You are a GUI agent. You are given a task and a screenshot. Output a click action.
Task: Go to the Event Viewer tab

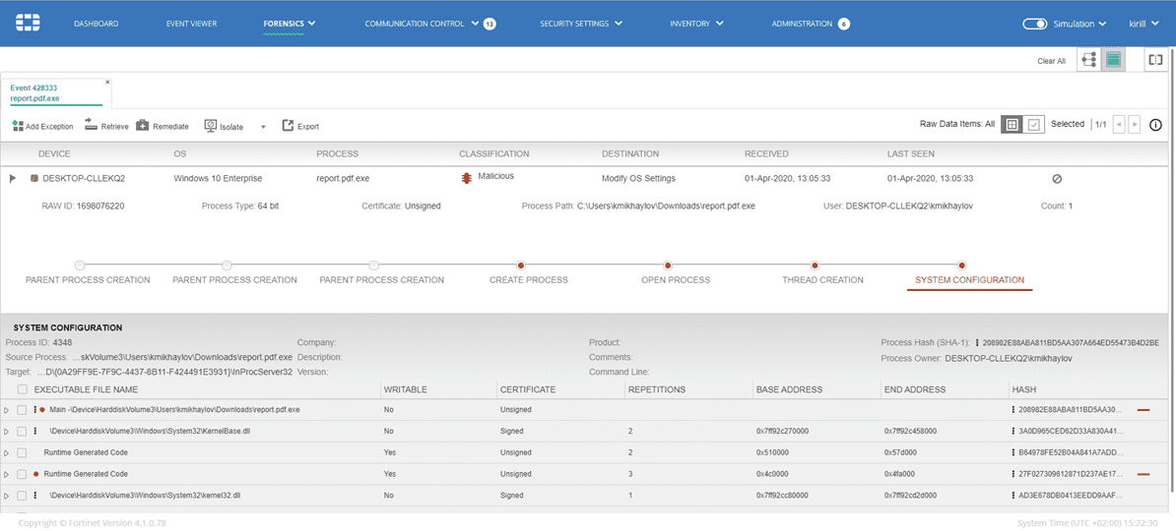tap(191, 24)
